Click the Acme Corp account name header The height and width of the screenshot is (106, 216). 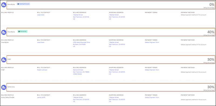[11, 87]
